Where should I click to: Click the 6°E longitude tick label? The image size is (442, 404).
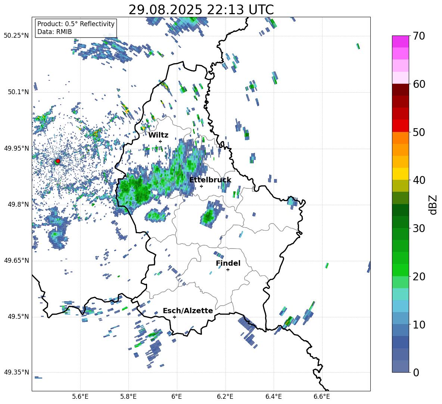[x=177, y=397]
